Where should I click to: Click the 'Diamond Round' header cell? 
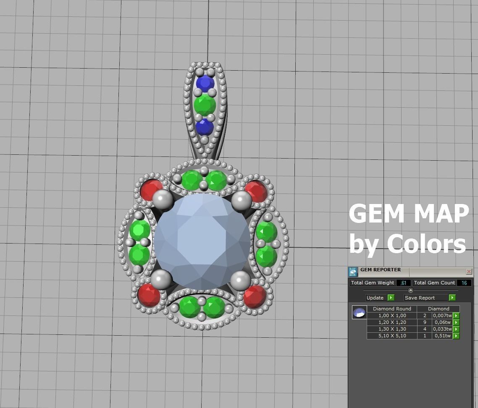tap(392, 309)
